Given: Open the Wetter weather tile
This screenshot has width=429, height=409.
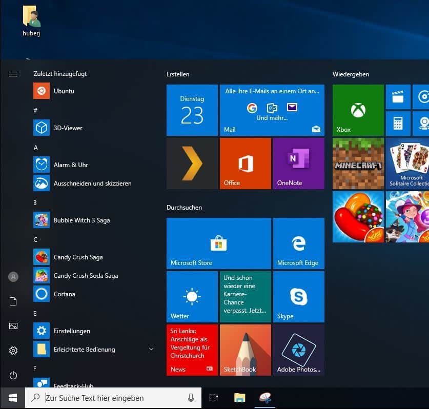Looking at the screenshot, I should [192, 297].
